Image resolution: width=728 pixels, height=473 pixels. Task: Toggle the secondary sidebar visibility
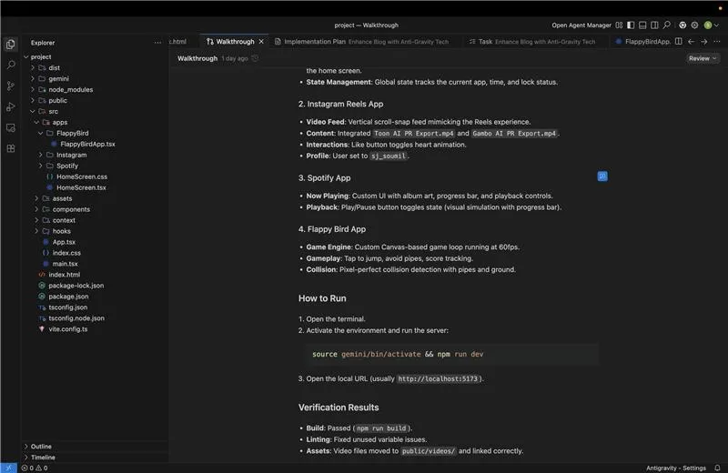[653, 25]
